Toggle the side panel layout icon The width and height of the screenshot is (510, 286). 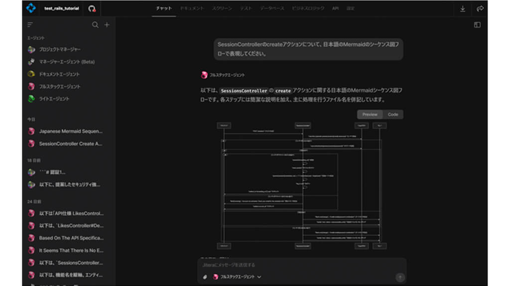coord(477,25)
